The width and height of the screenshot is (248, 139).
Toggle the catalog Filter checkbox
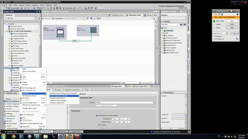162,28
